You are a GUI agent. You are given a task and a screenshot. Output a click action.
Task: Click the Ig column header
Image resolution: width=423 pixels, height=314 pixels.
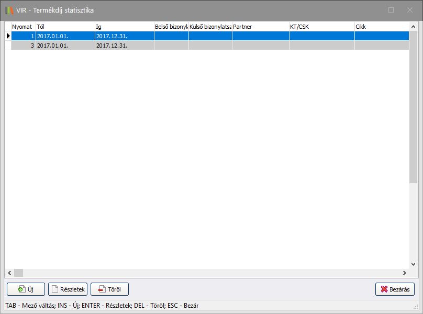pyautogui.click(x=124, y=26)
